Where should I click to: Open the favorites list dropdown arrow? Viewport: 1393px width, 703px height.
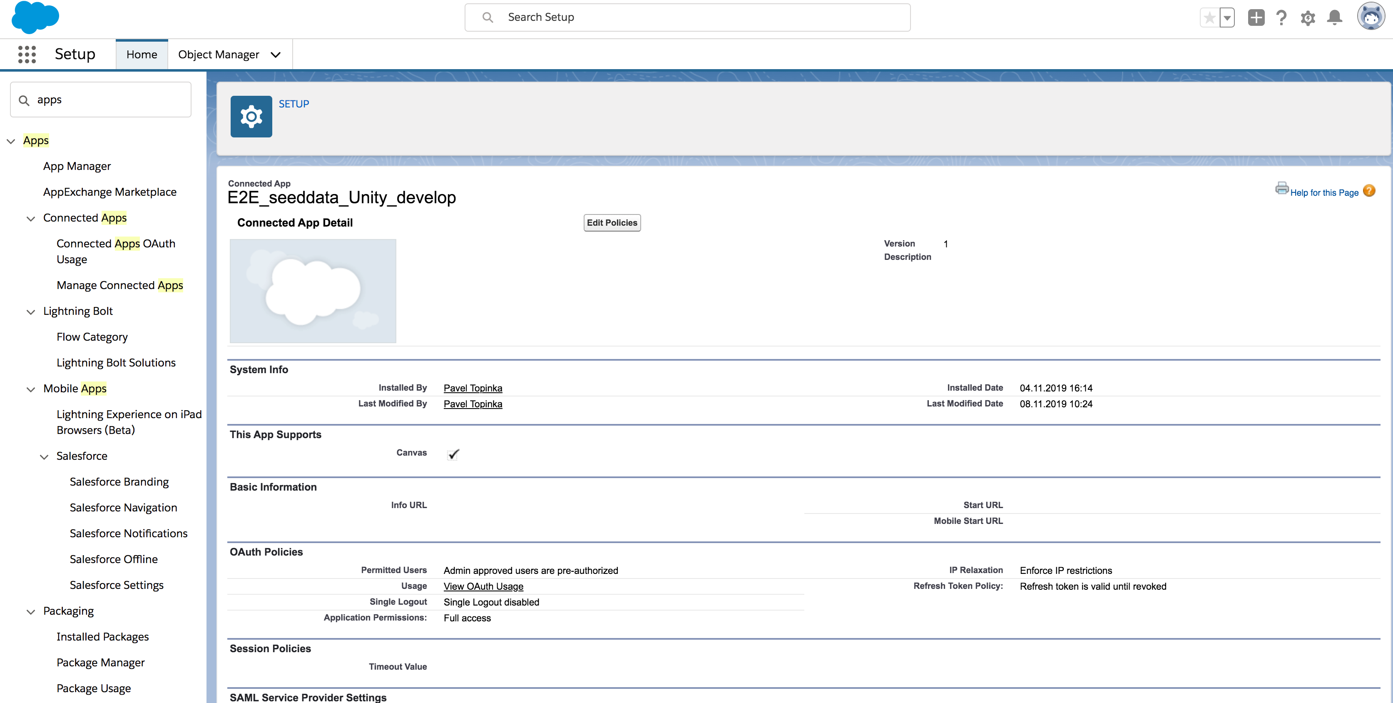pyautogui.click(x=1228, y=18)
